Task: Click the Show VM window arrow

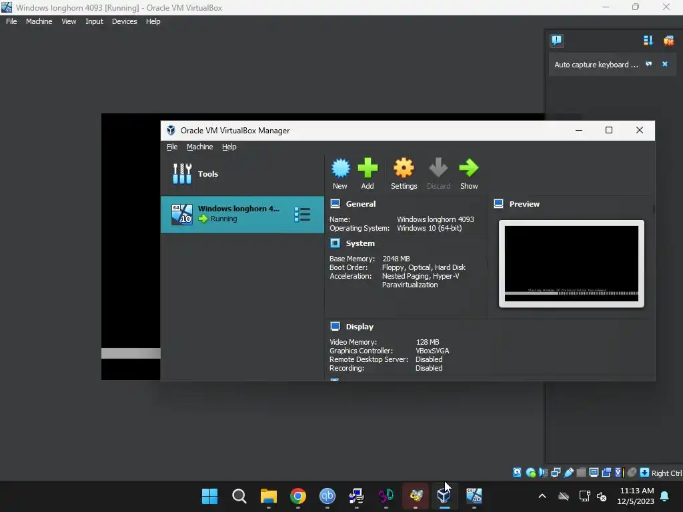Action: (469, 173)
